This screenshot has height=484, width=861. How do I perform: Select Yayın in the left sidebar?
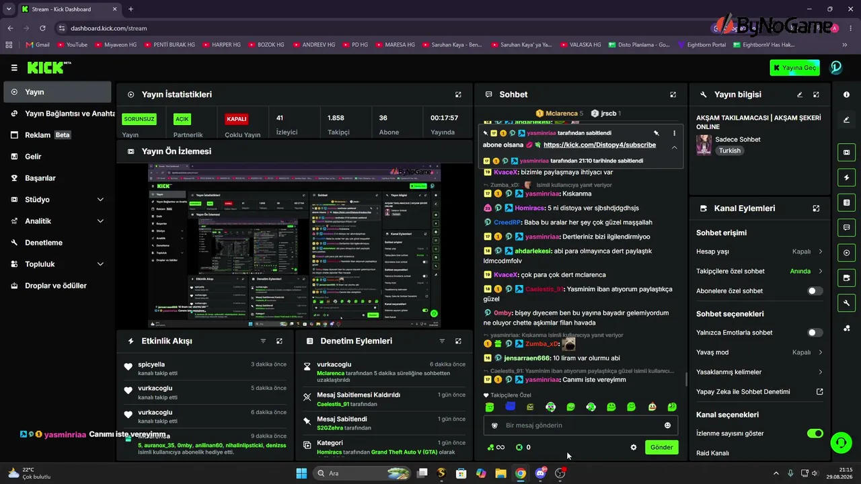pyautogui.click(x=58, y=92)
